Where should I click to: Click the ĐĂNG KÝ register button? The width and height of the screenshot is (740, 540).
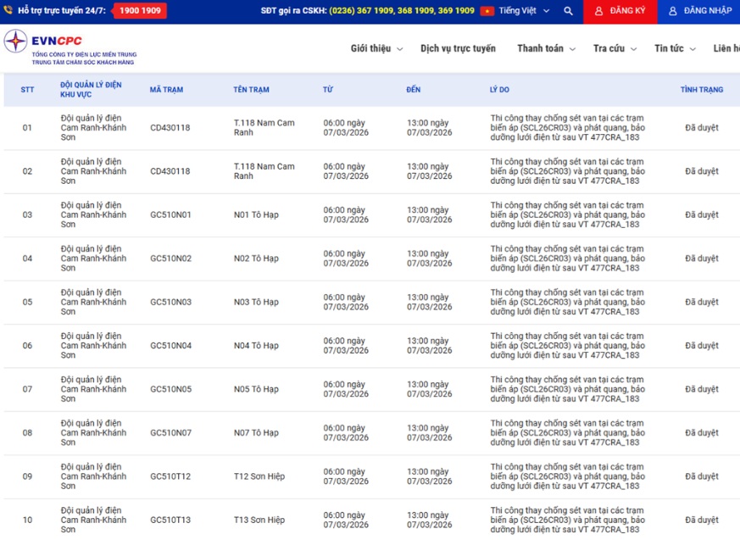tap(619, 11)
